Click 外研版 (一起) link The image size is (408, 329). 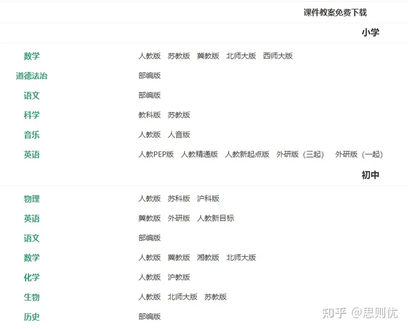359,154
